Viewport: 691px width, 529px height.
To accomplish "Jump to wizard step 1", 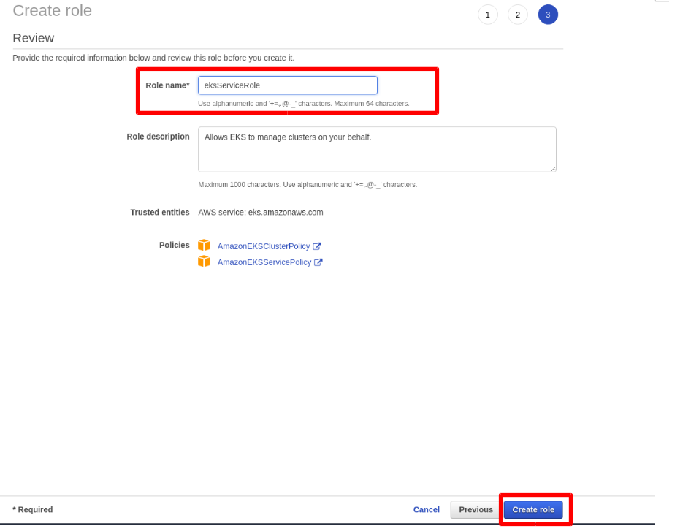I will pos(487,15).
